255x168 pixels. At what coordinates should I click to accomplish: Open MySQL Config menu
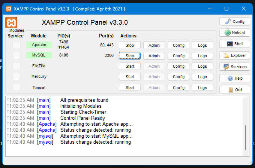coord(178,56)
